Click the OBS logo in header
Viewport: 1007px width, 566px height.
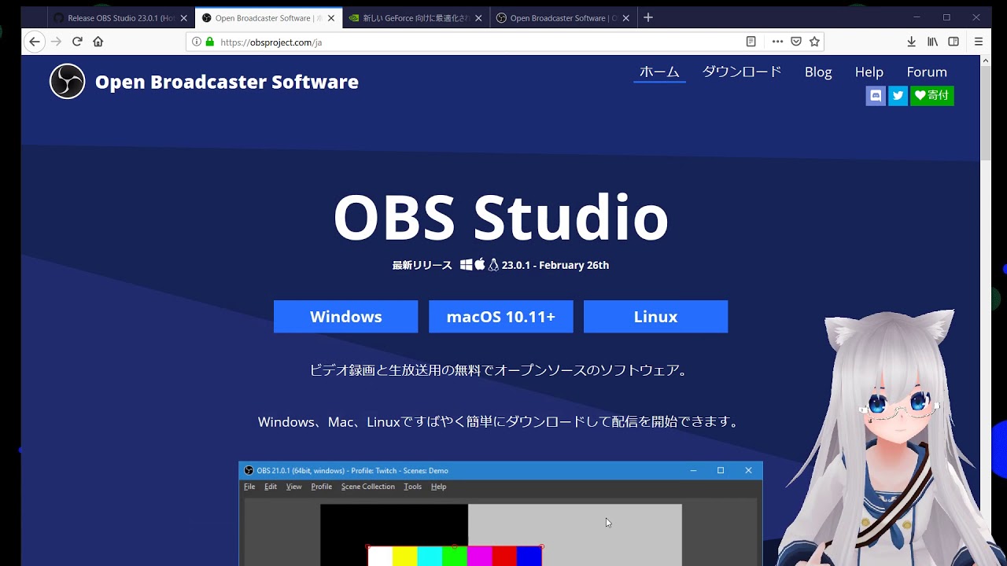click(67, 81)
